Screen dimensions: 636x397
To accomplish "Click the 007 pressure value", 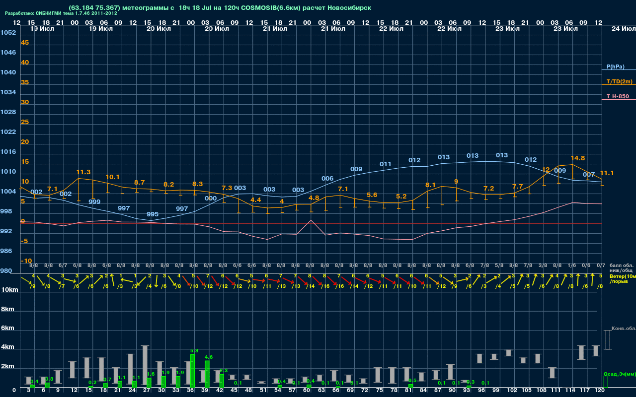I will [589, 175].
